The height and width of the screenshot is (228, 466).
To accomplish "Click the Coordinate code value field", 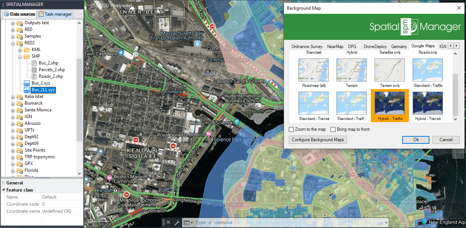I will pos(62,204).
